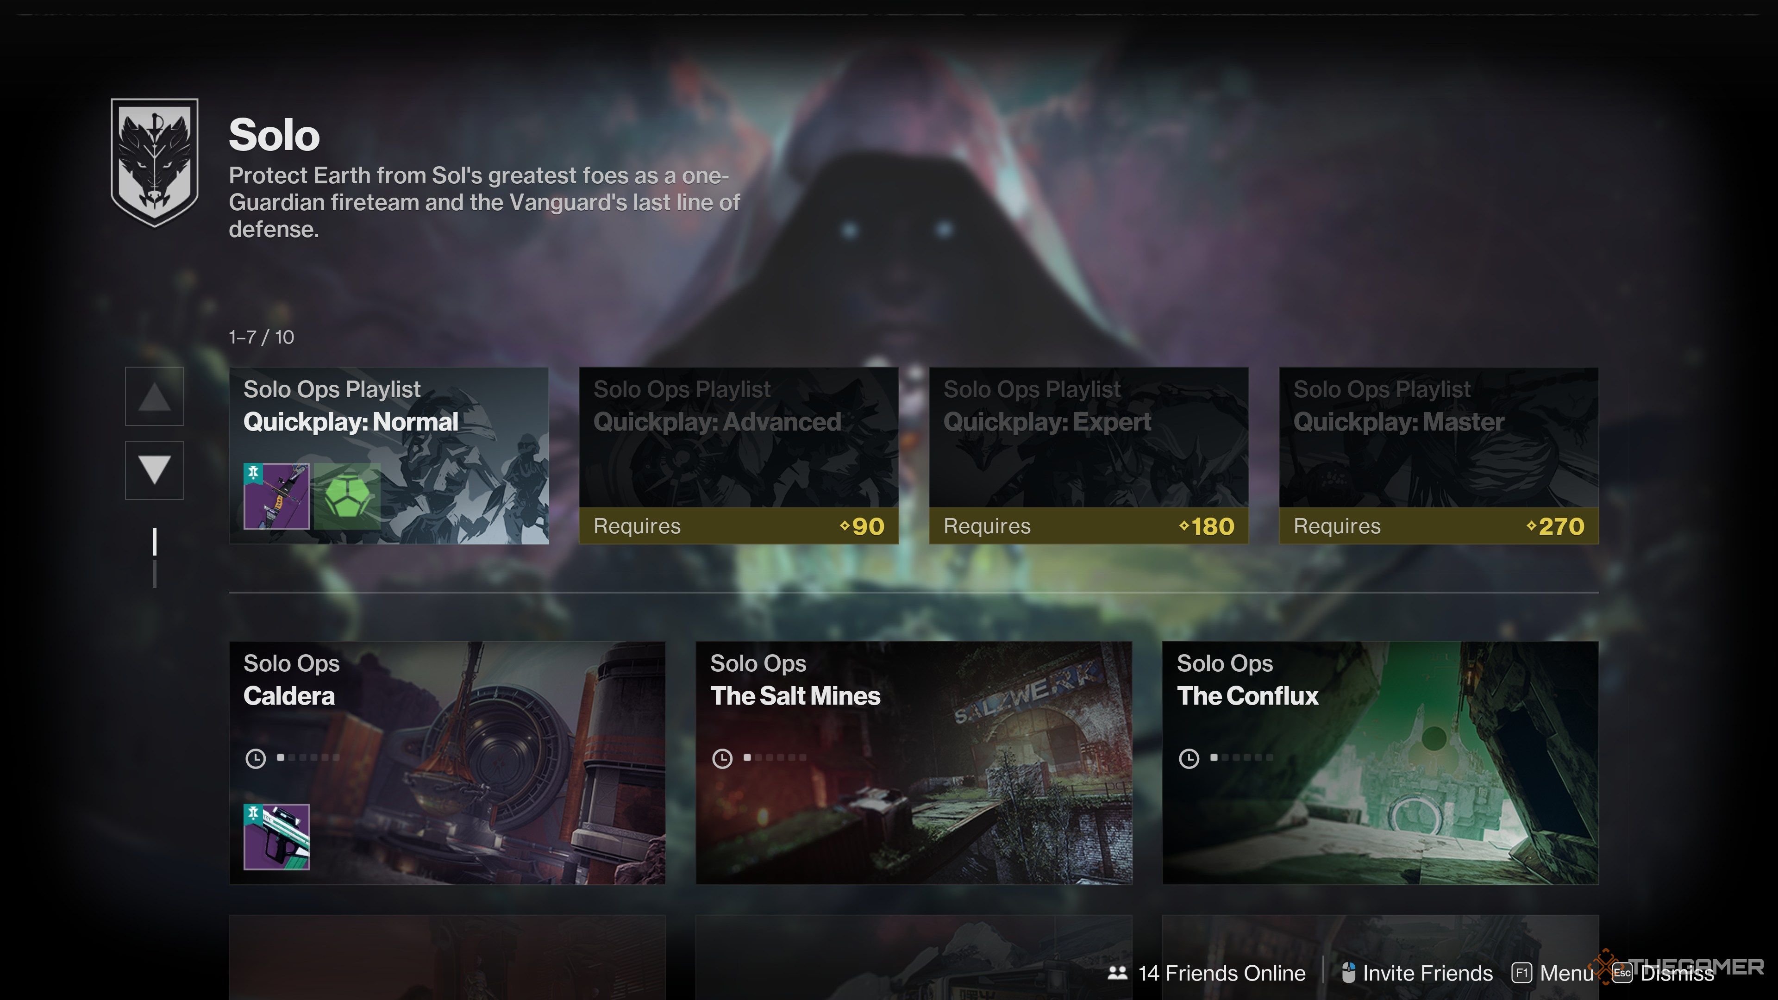
Task: Click the clock icon on The Salt Mines
Action: [722, 758]
